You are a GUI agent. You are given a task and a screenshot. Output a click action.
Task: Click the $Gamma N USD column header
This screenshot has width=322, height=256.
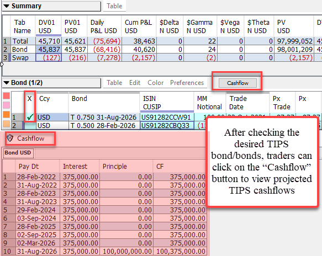click(200, 26)
